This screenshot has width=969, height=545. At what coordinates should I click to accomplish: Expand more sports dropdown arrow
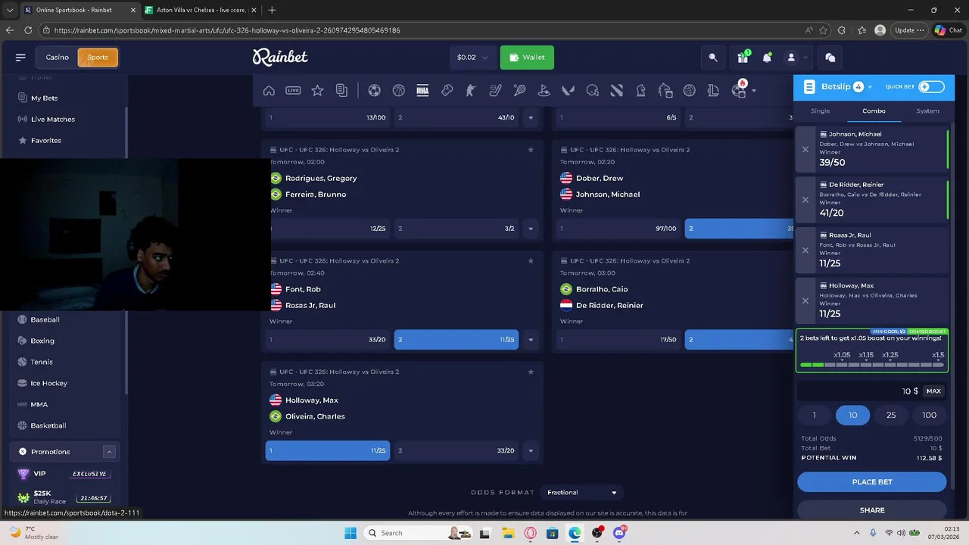754,91
